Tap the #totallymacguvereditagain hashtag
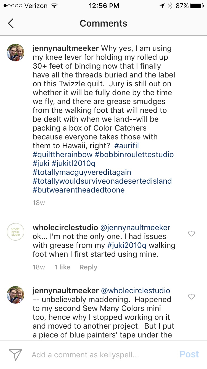The image size is (207, 369). tap(82, 172)
